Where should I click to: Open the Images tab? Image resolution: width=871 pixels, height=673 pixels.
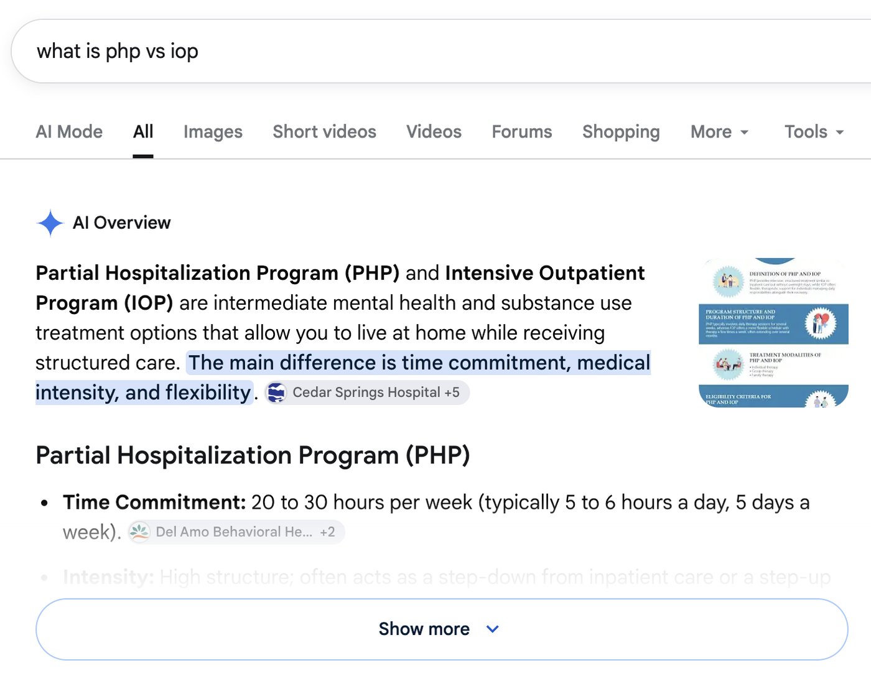pyautogui.click(x=213, y=132)
